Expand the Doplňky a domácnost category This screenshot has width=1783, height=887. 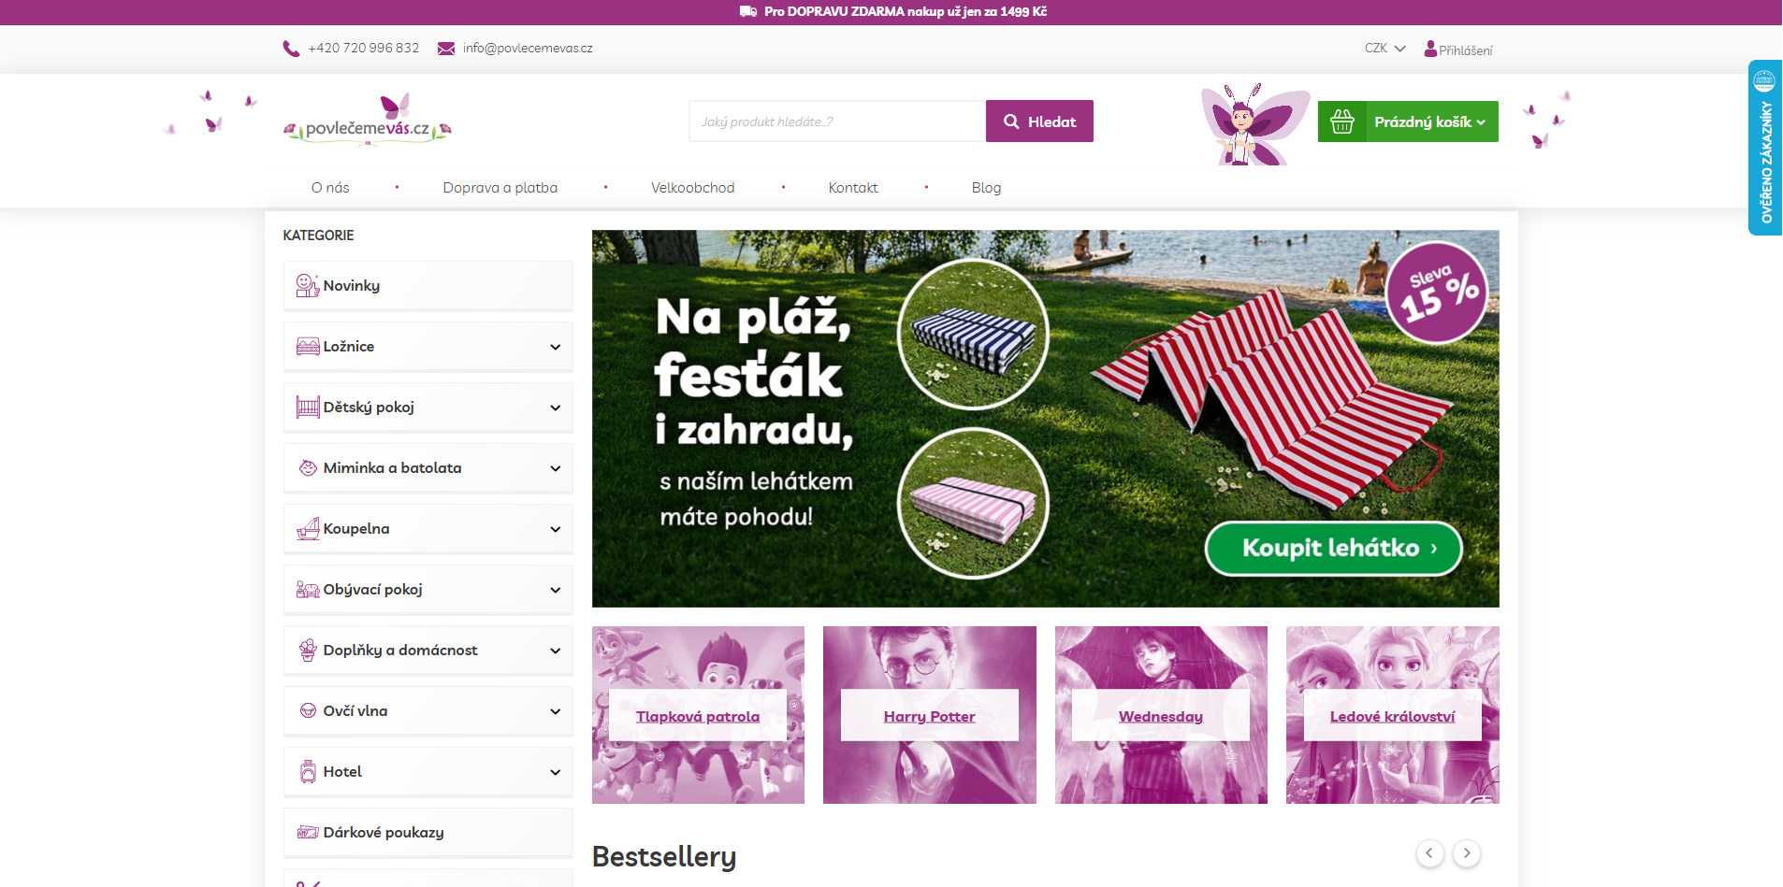point(556,651)
